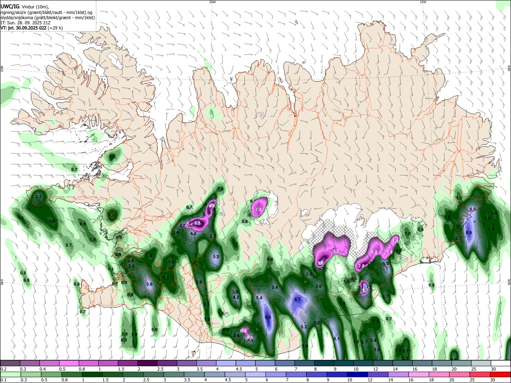This screenshot has width=511, height=383.
Task: Click the initial time line 'IT: Sun. 28. 09. 2025 21Z'
Action: pyautogui.click(x=26, y=23)
